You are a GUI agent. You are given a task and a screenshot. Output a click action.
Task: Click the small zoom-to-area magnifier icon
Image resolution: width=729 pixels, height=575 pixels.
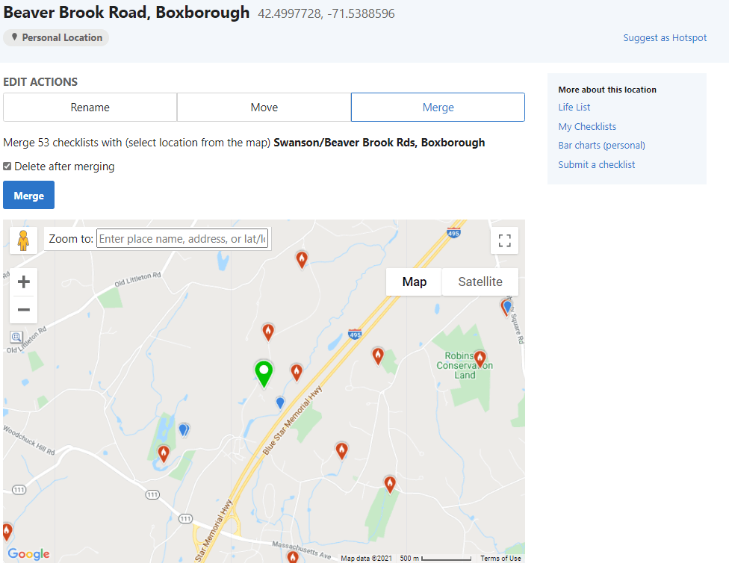click(16, 338)
